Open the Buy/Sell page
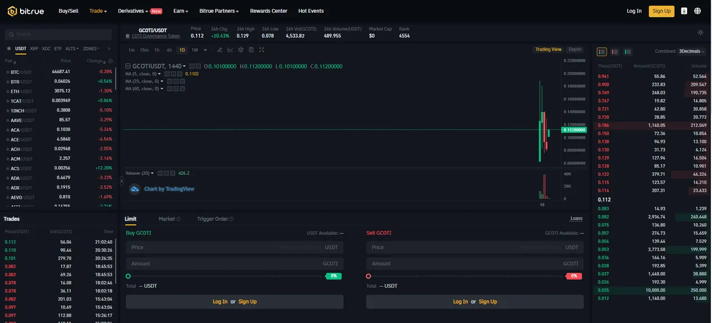Screen dimensions: 712x323 (x=68, y=11)
